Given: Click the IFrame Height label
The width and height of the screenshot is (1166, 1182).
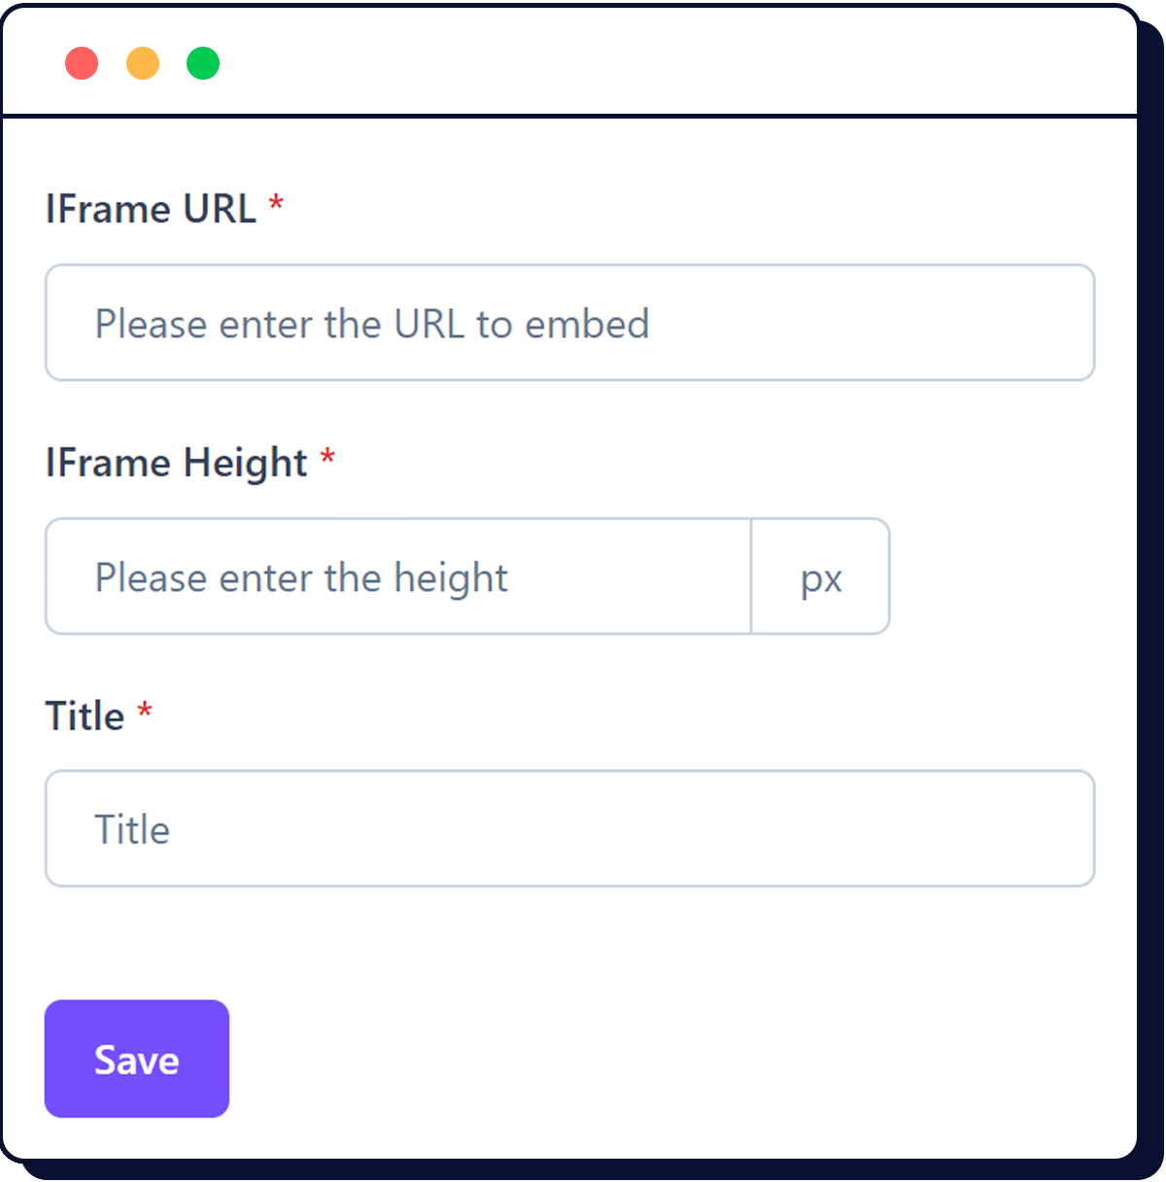Looking at the screenshot, I should 178,462.
